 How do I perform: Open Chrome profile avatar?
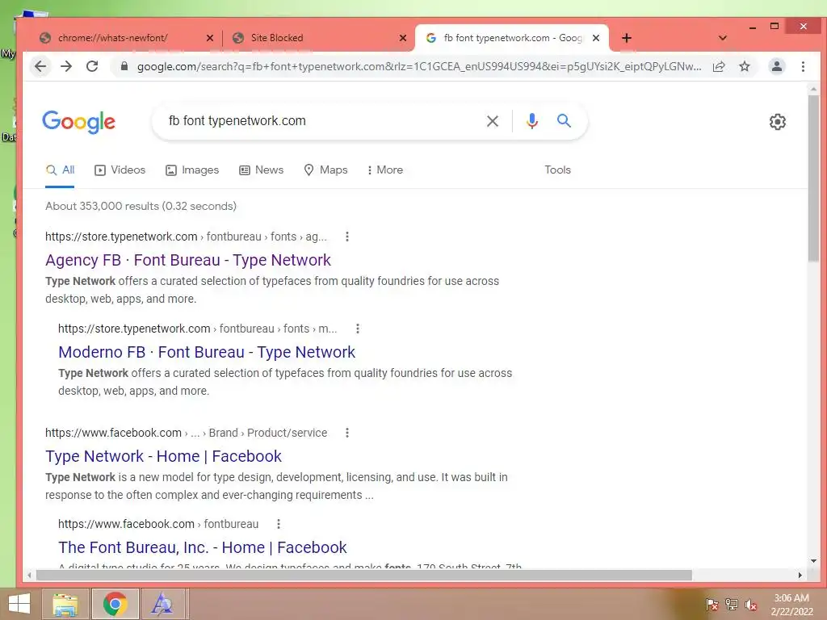pos(776,66)
